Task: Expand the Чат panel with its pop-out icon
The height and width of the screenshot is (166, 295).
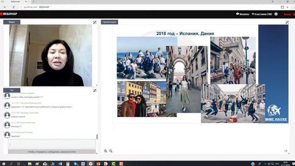Action: (95, 90)
